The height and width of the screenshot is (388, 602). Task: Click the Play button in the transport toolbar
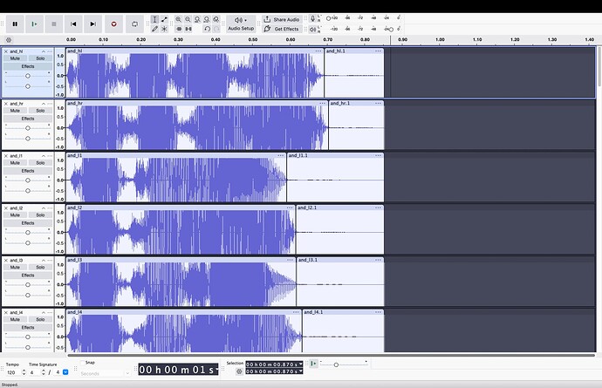(x=35, y=24)
